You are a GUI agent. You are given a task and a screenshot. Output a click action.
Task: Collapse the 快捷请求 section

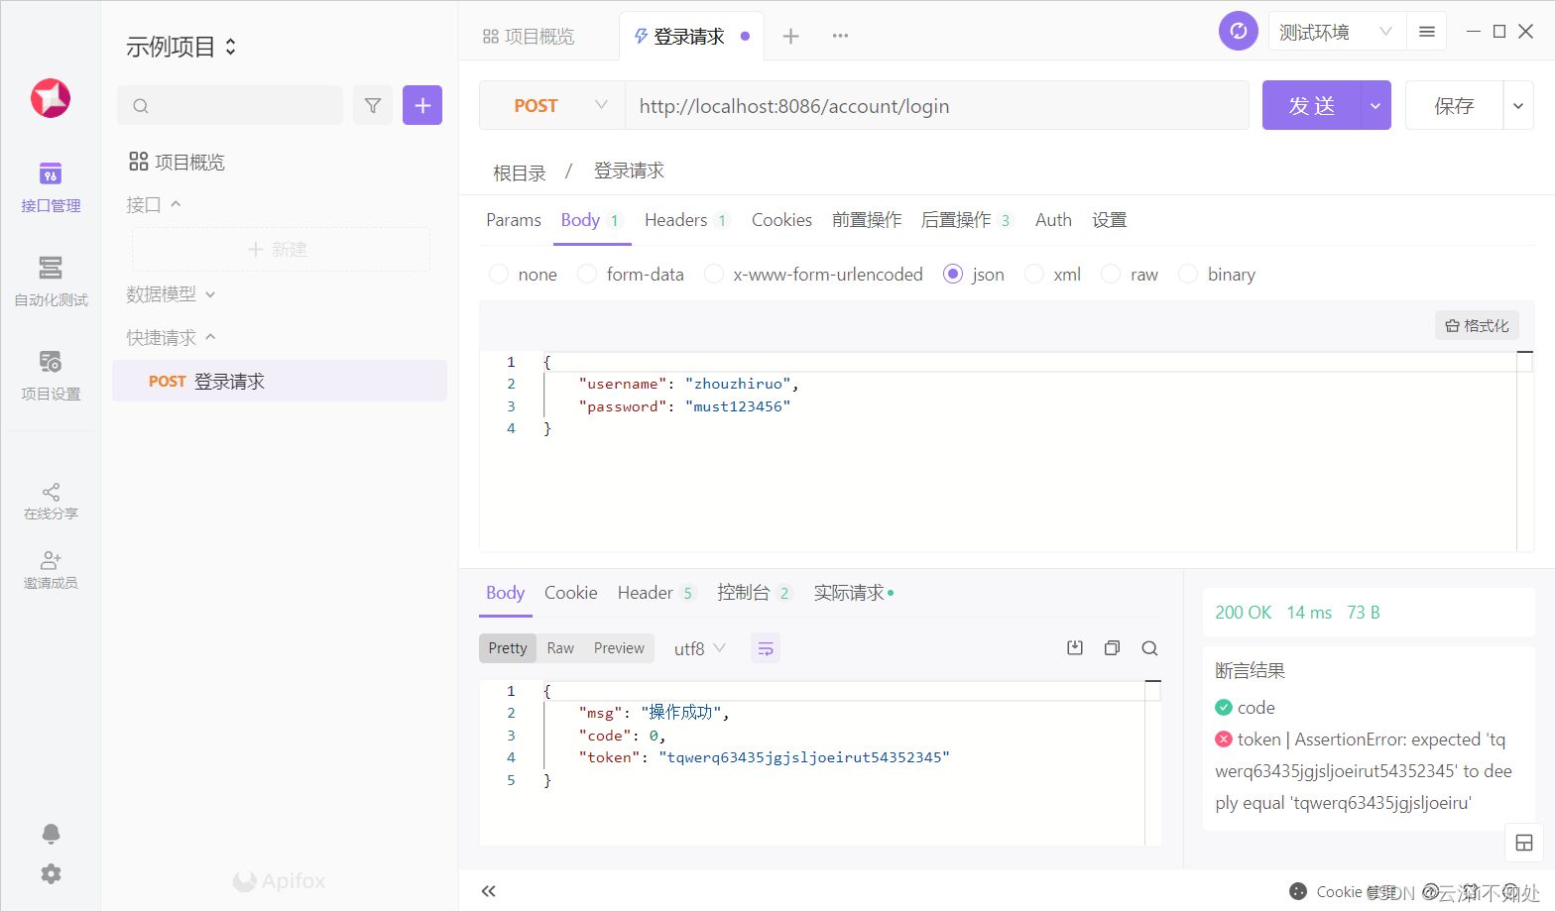(171, 338)
